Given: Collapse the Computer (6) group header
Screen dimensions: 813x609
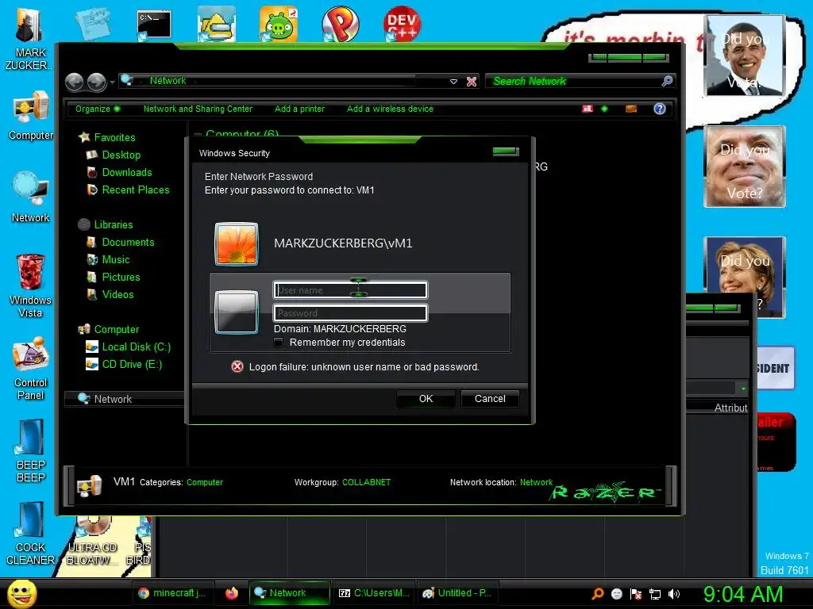Looking at the screenshot, I should point(197,134).
